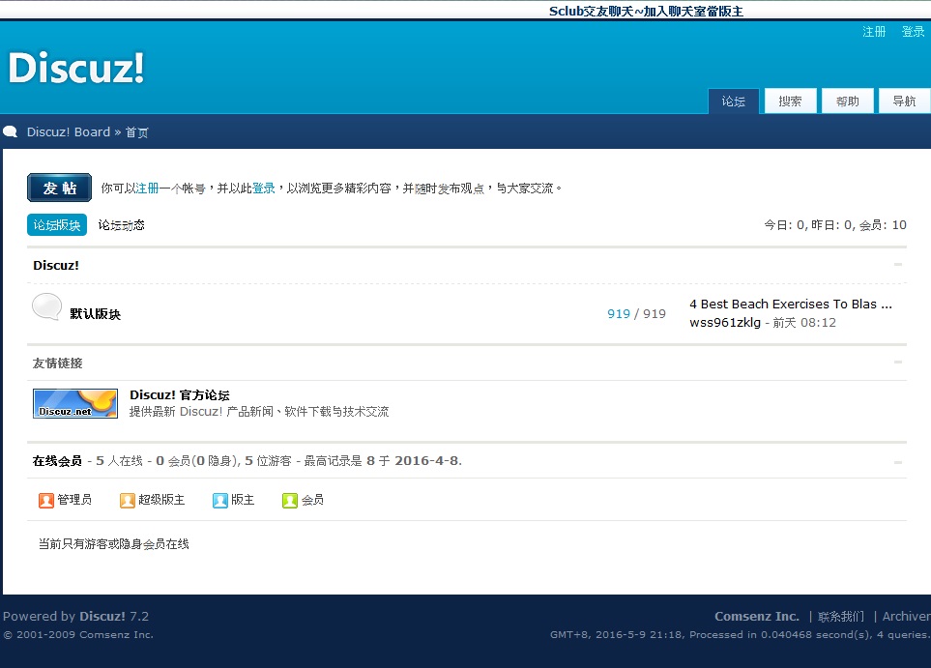This screenshot has height=668, width=931.
Task: Click the 版主 blue user icon
Action: (x=220, y=501)
